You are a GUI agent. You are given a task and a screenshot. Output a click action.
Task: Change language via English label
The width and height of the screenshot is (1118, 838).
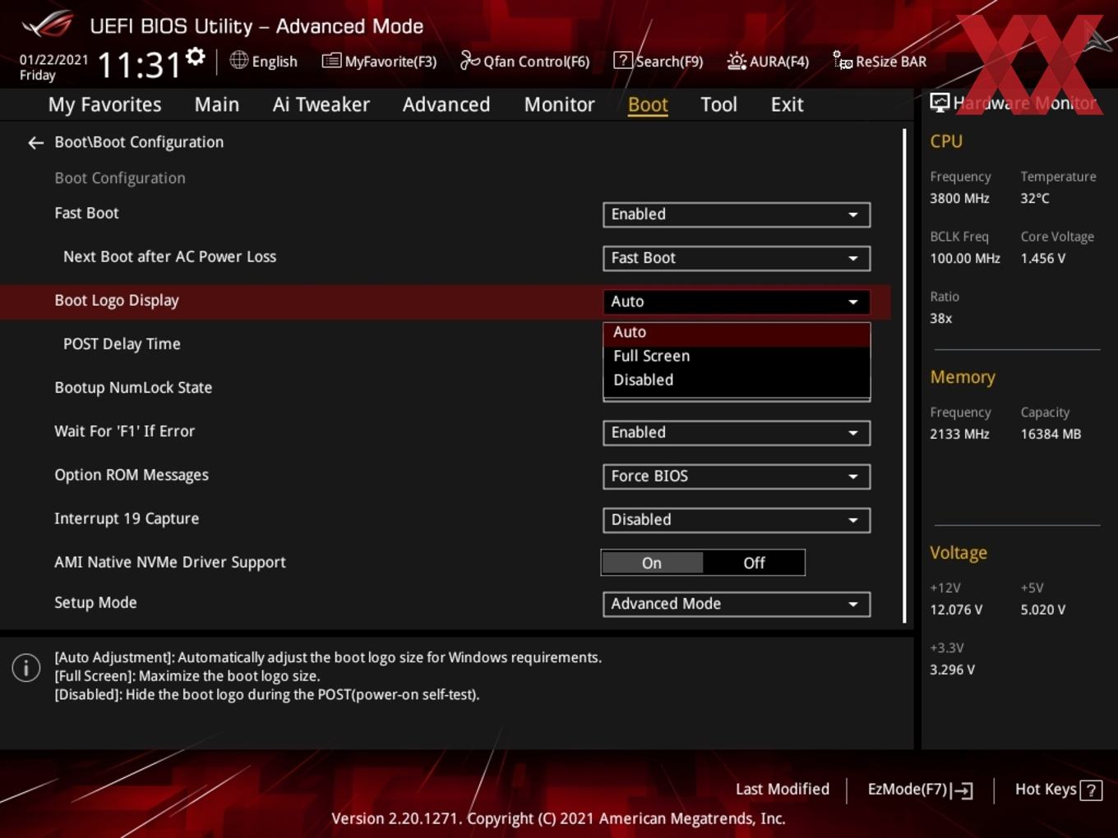275,62
